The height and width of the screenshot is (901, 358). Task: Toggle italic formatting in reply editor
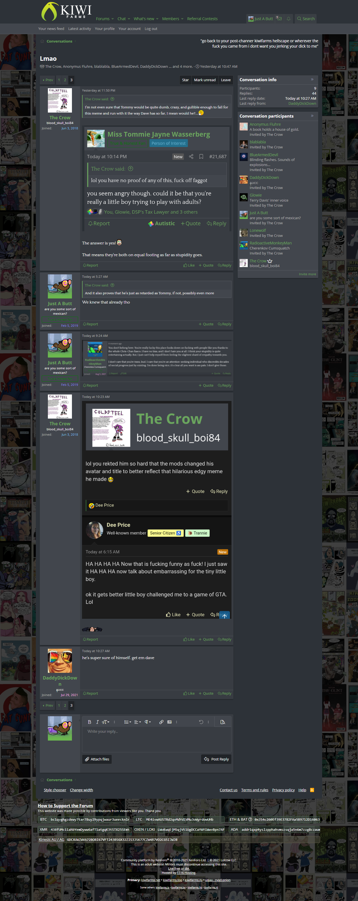click(x=97, y=722)
